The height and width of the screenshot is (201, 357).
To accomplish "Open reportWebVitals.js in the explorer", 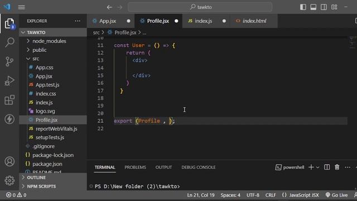I will pyautogui.click(x=53, y=129).
